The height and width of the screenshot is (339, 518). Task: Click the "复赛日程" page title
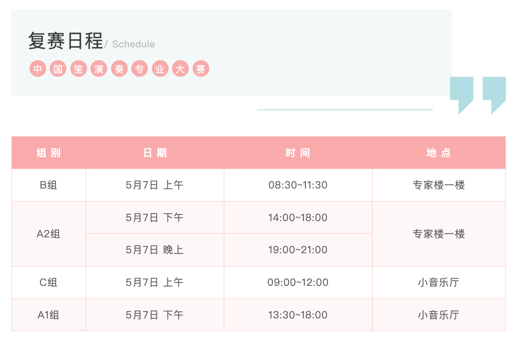pos(66,41)
